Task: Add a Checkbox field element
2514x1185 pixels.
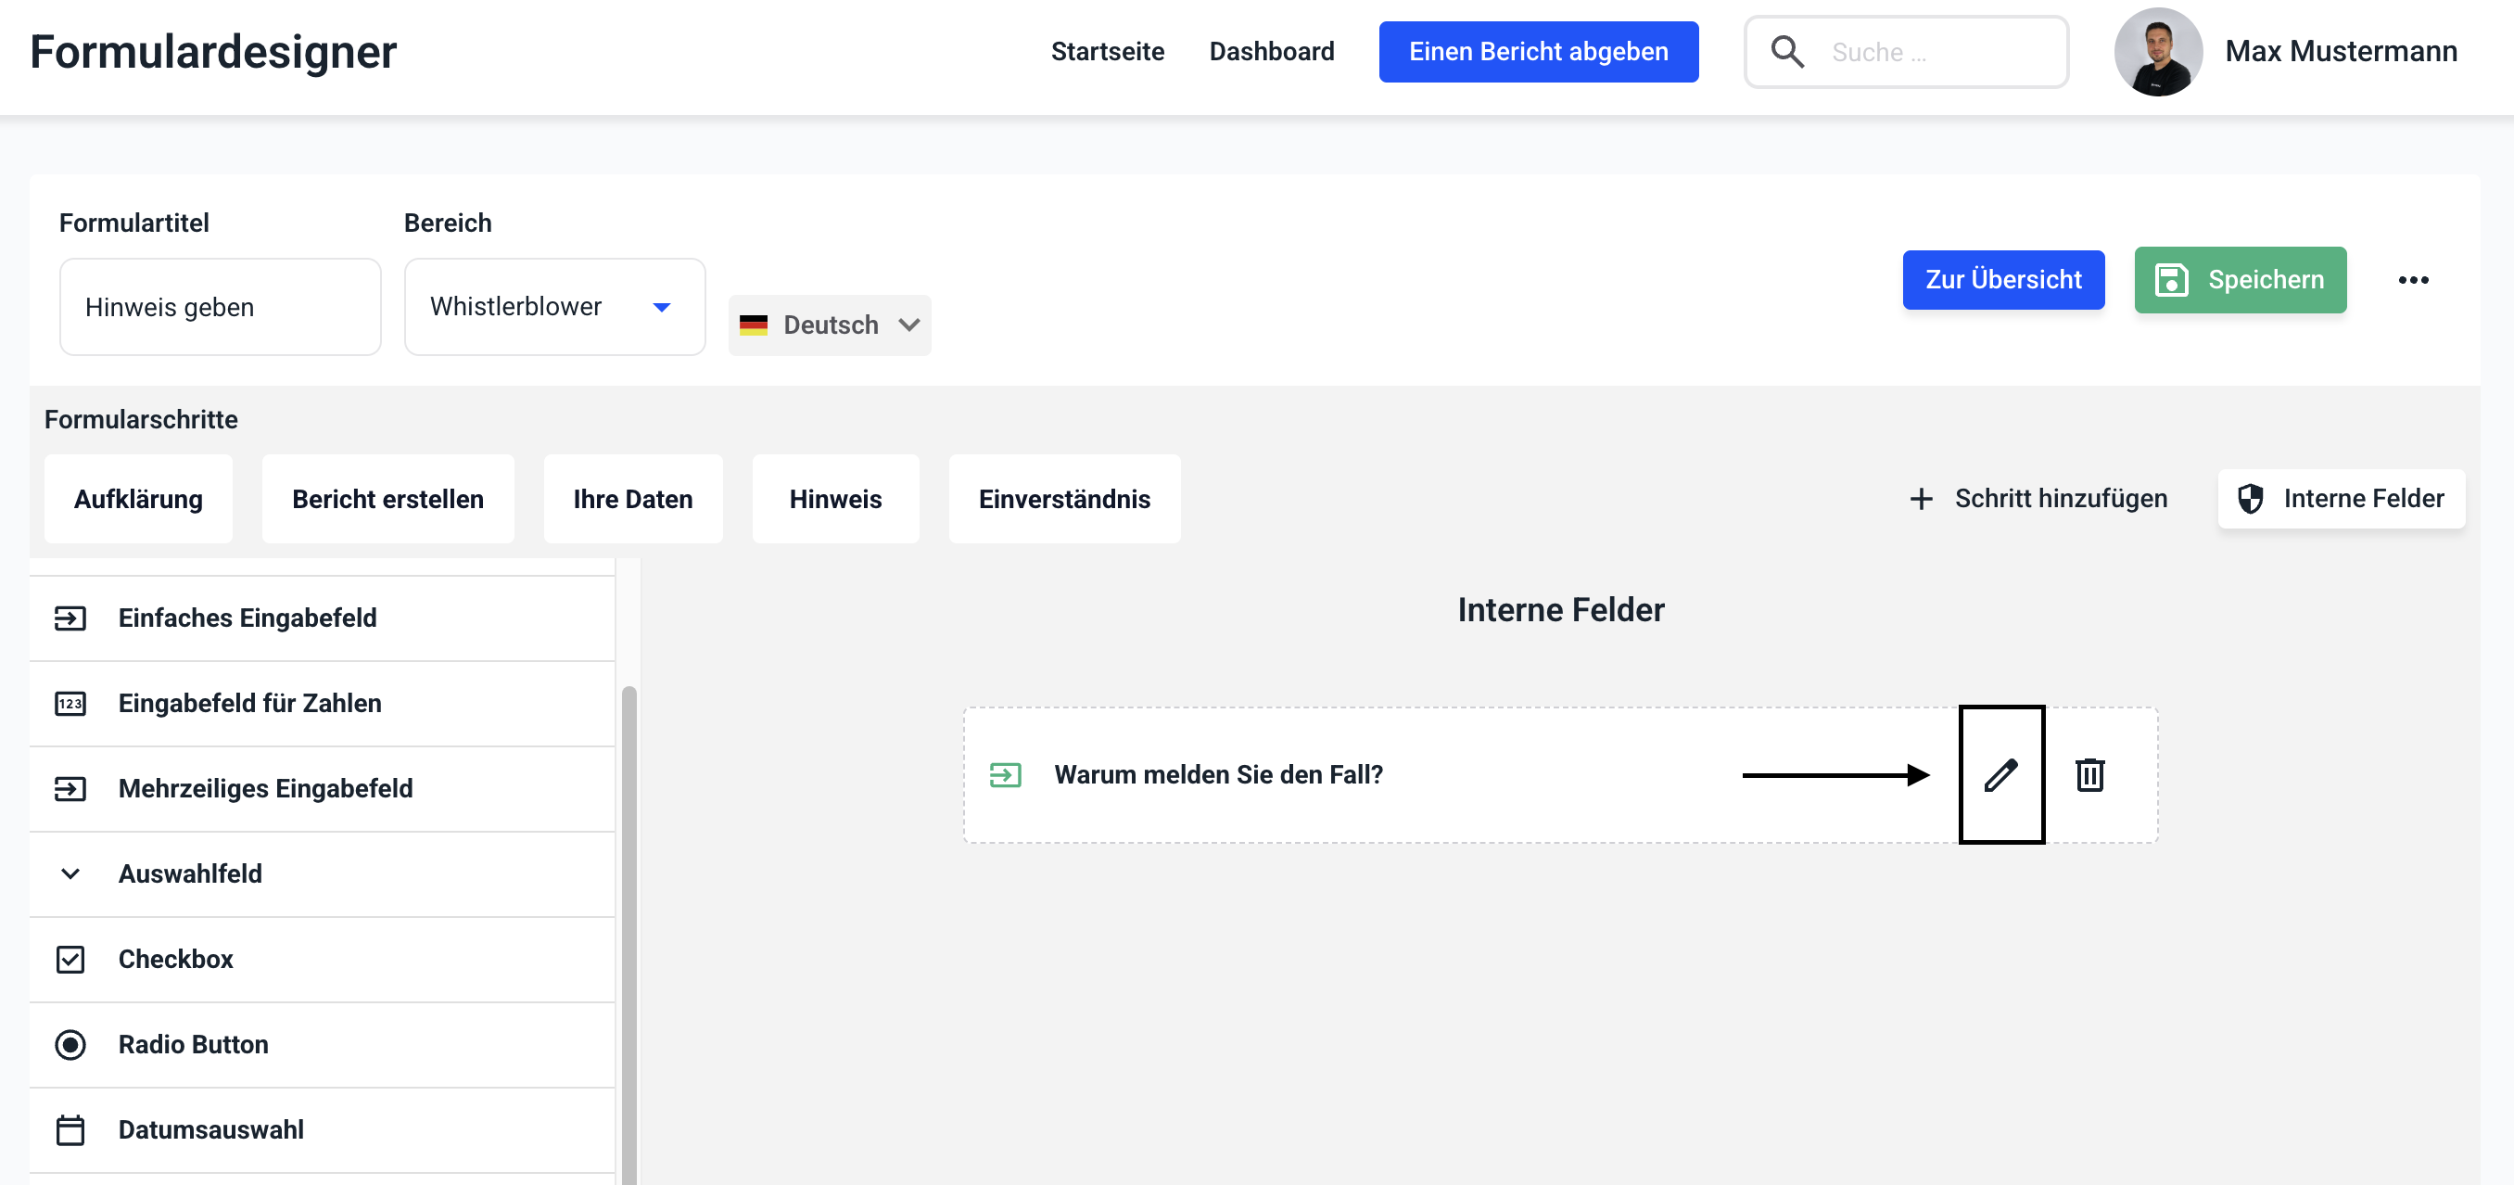Action: pyautogui.click(x=176, y=959)
